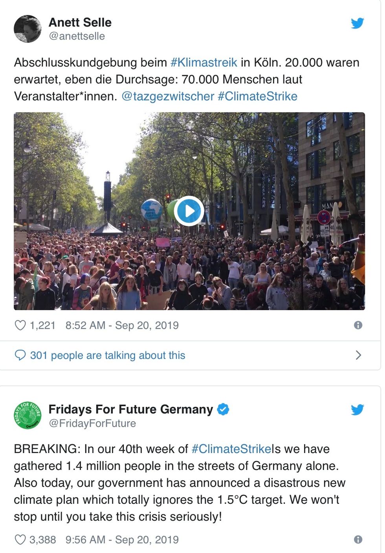Open Anett Selle's profile avatar
This screenshot has height=553, width=385.
[x=27, y=29]
